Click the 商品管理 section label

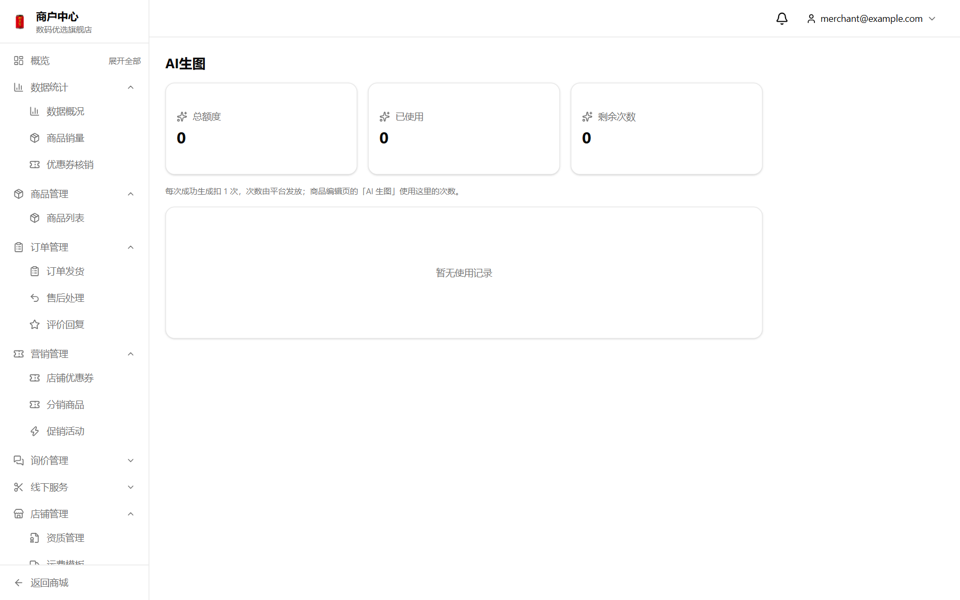click(x=50, y=194)
